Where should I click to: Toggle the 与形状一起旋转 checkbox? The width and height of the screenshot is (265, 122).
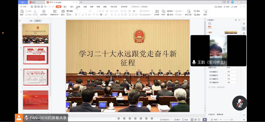[x=209, y=87]
